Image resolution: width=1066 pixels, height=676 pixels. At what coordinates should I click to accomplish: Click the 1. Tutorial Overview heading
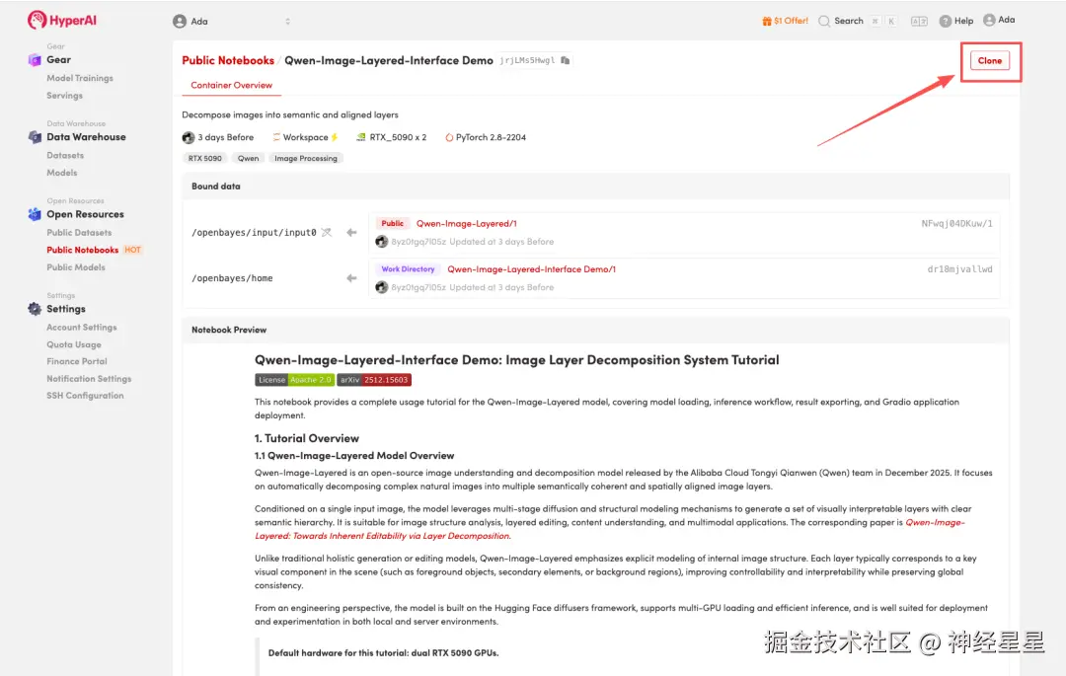click(307, 438)
